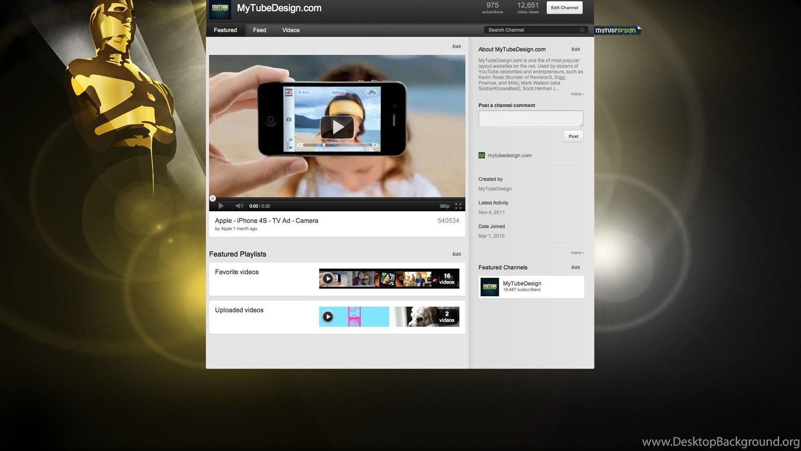The width and height of the screenshot is (801, 451).
Task: Click the MyTubeDesign channel avatar logo
Action: click(220, 9)
